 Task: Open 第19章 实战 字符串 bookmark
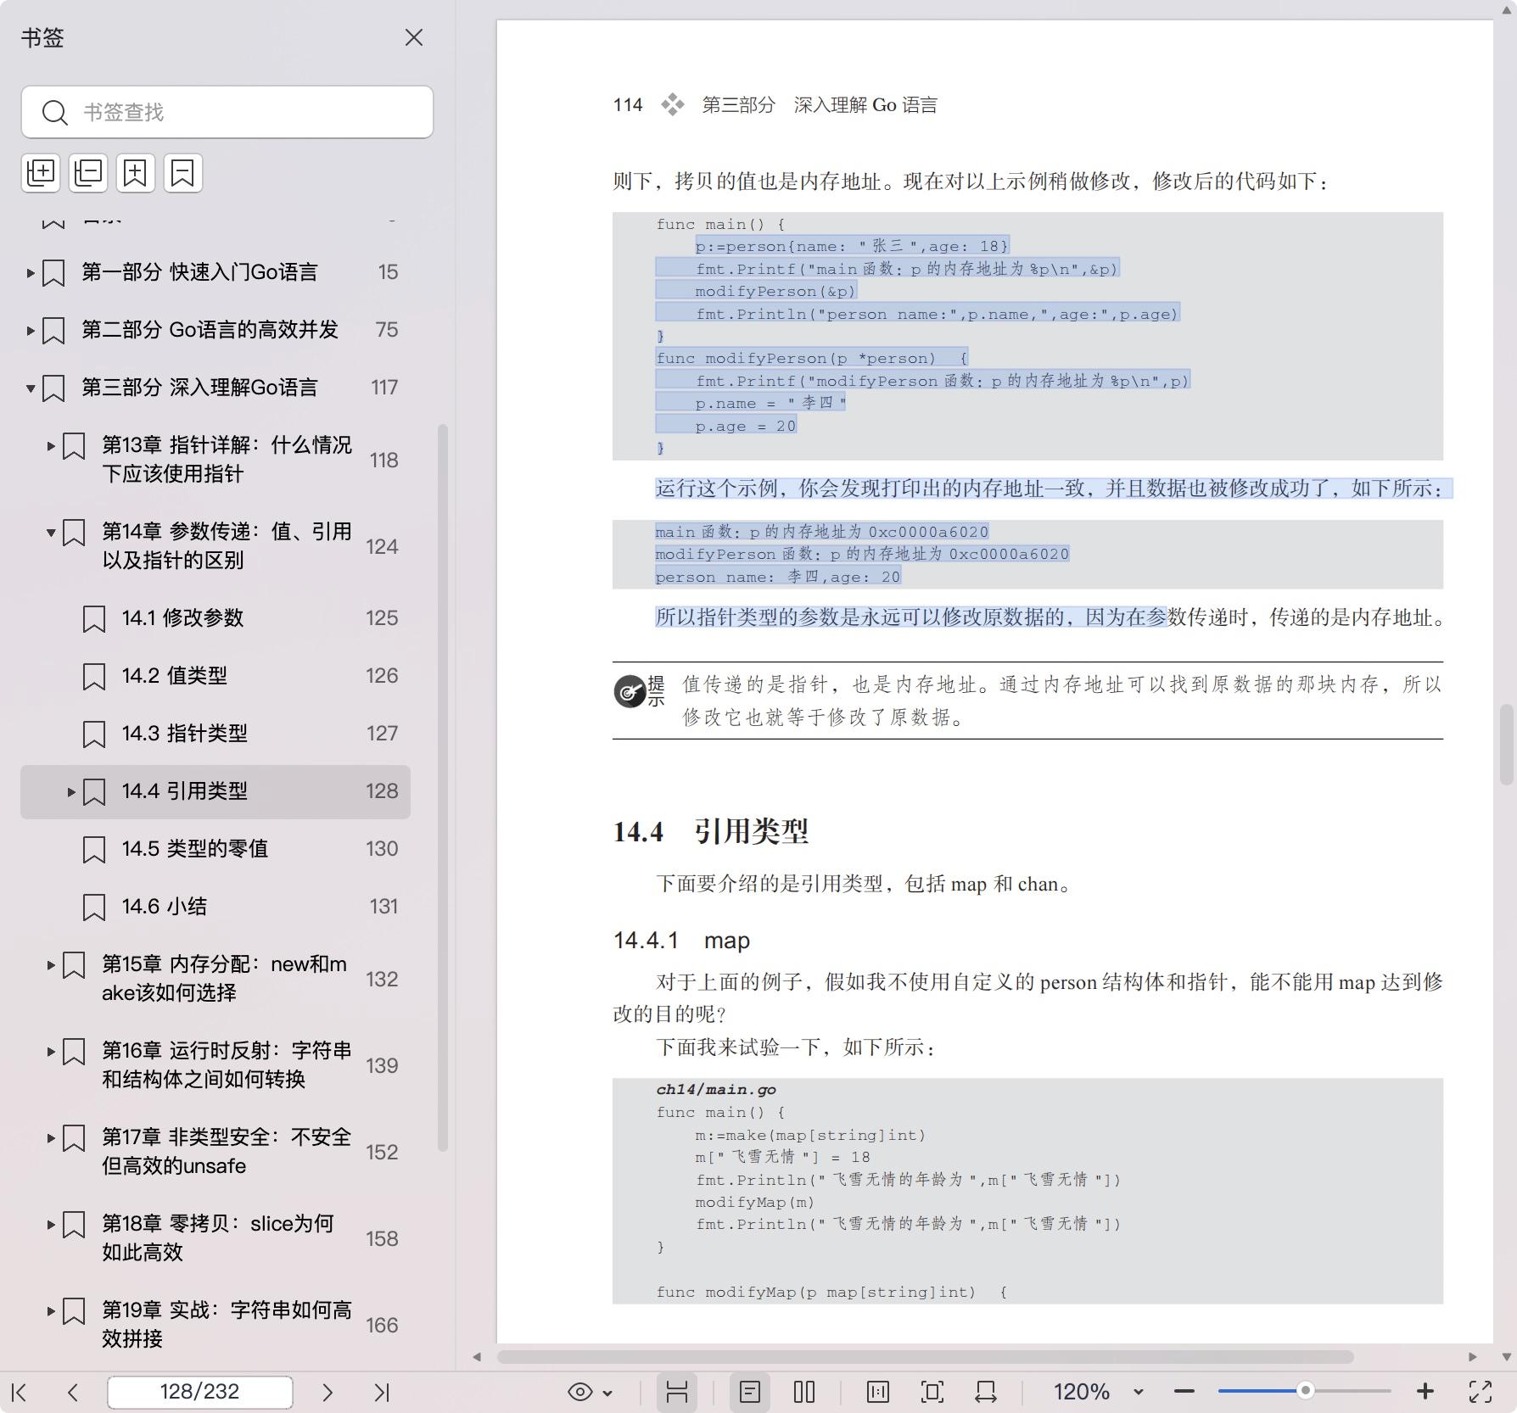point(227,1325)
